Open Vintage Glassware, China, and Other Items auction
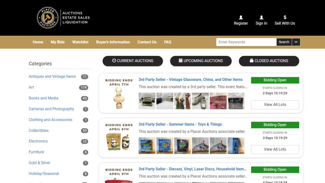The width and height of the screenshot is (325, 183). (190, 79)
